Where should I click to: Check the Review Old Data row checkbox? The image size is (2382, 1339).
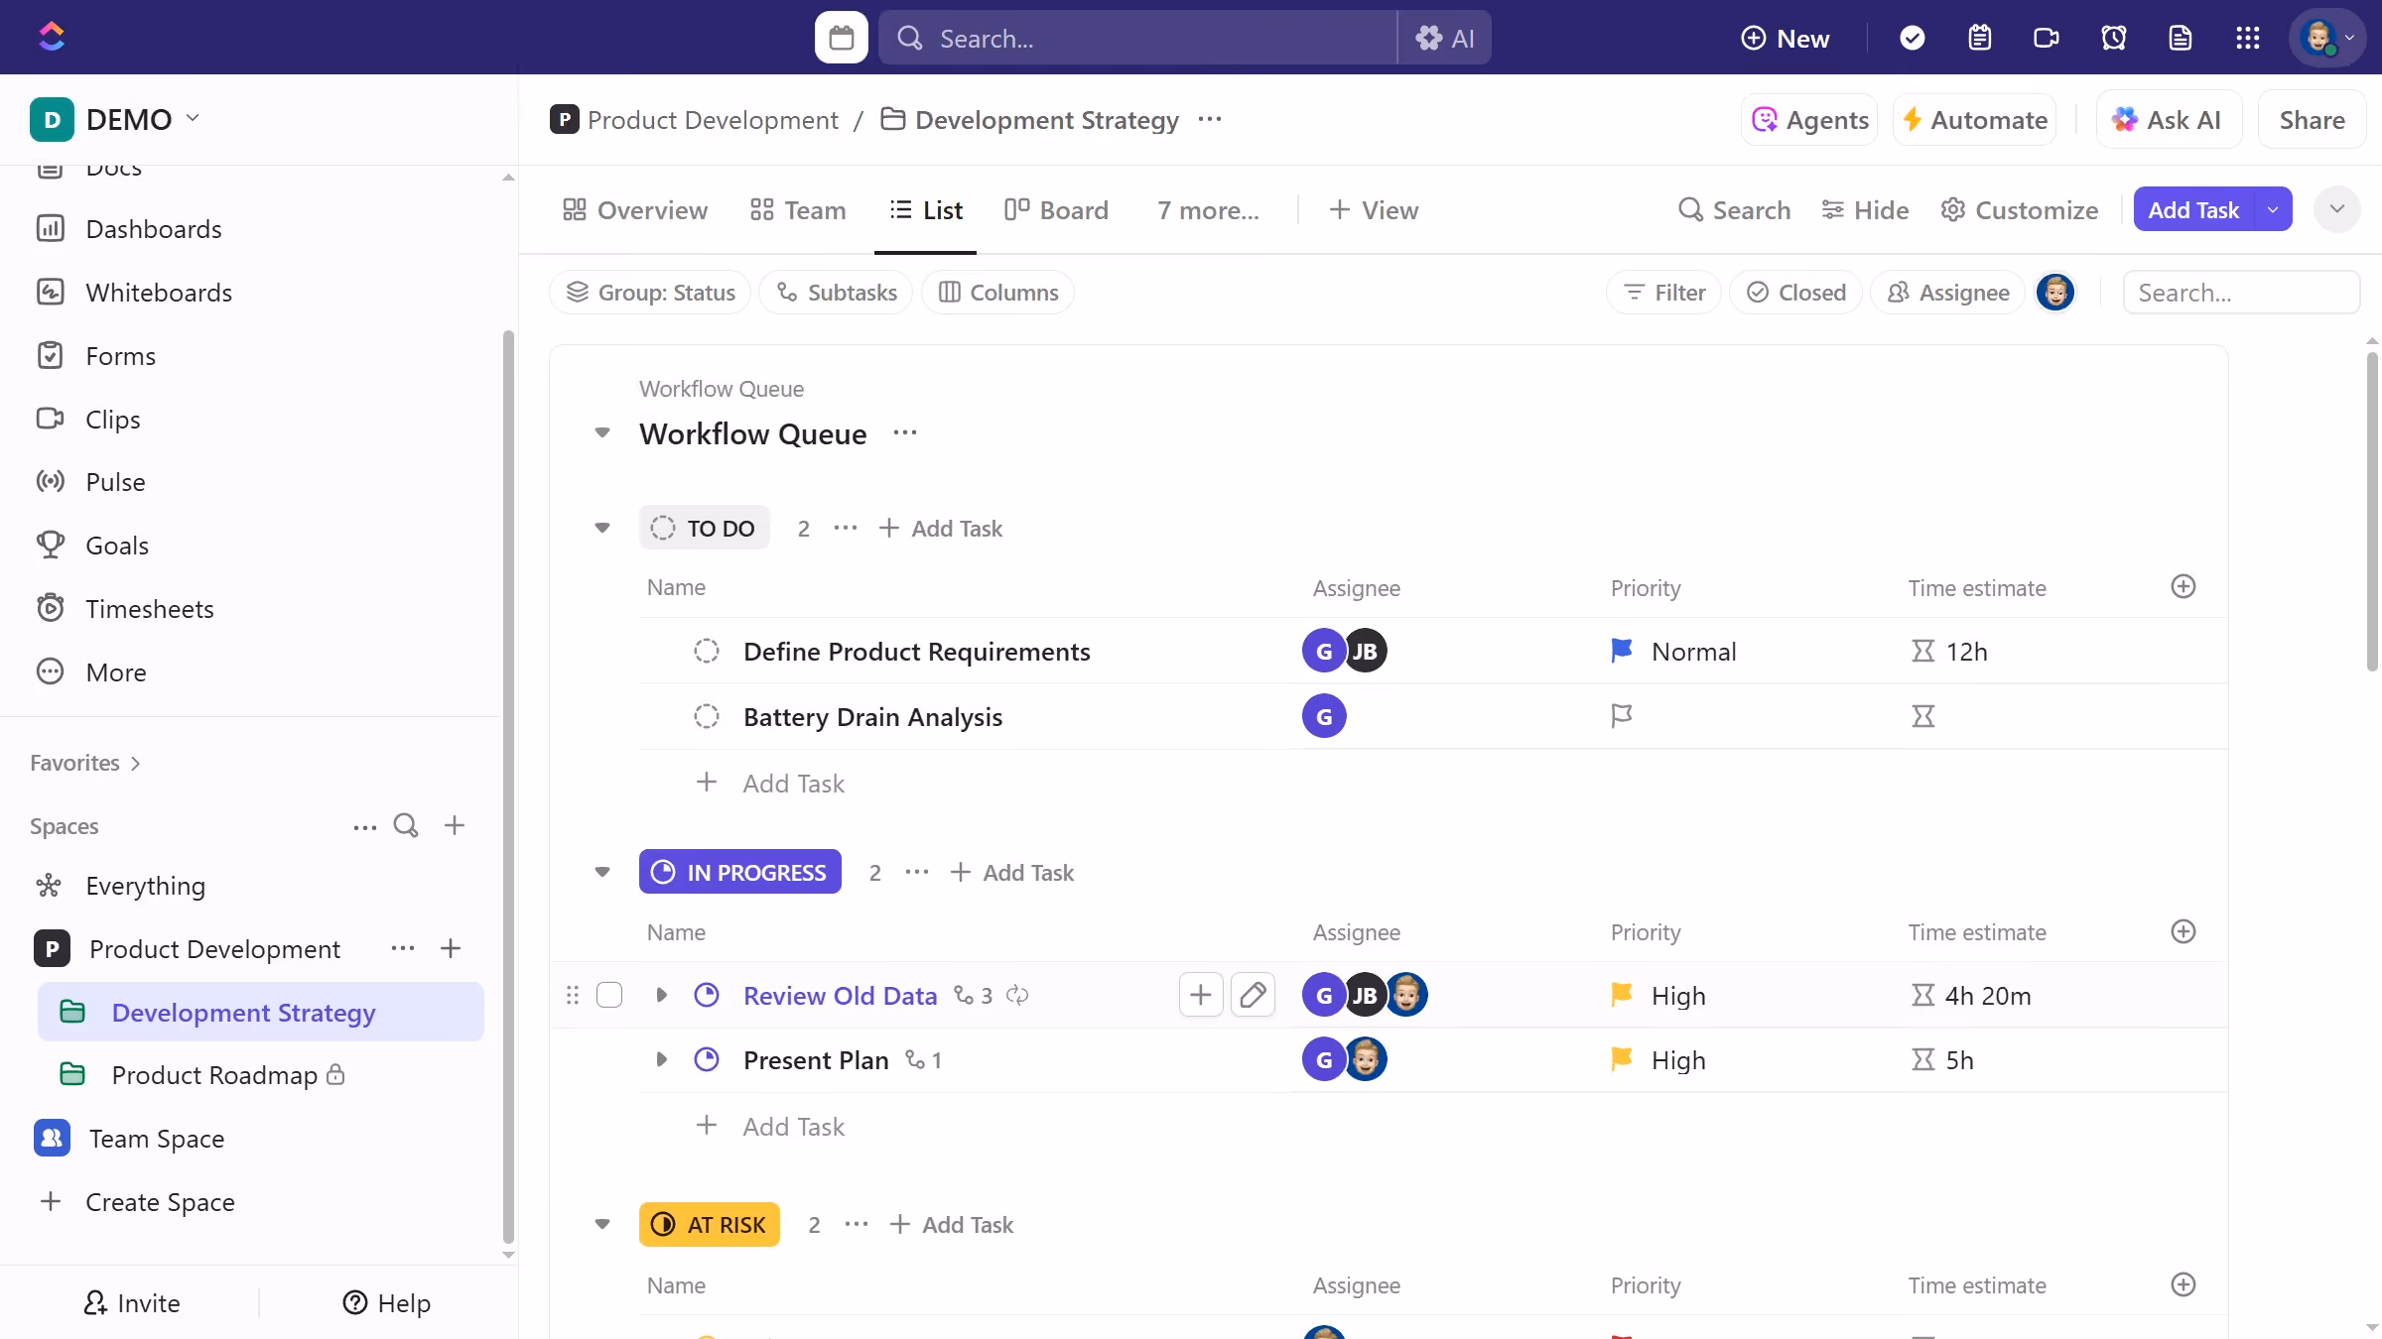tap(609, 995)
